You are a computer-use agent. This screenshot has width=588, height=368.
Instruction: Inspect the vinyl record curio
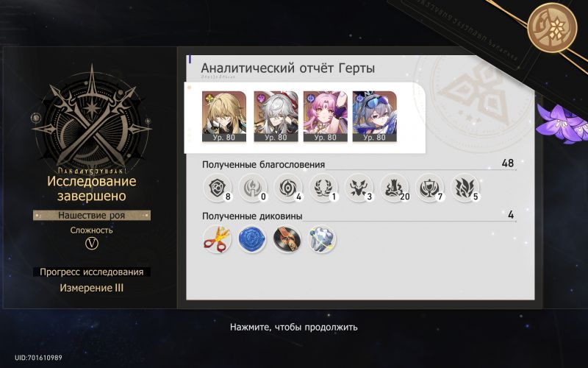(x=287, y=238)
